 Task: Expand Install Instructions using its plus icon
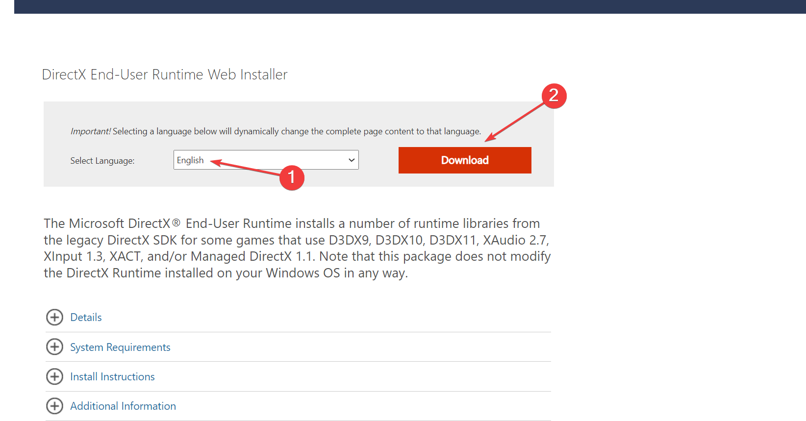tap(54, 376)
